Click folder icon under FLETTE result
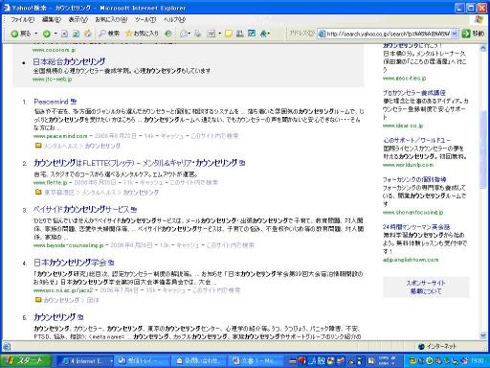Screen dimensions: 490x368 38,193
